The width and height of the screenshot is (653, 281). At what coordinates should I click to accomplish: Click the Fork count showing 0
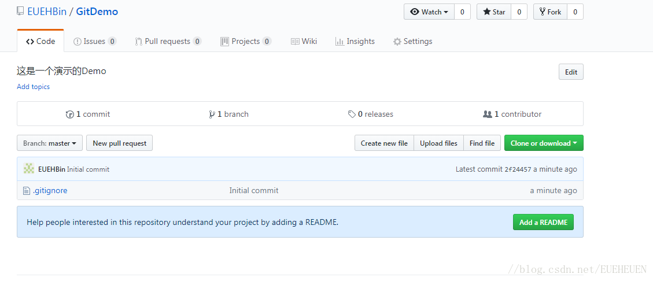coord(575,12)
